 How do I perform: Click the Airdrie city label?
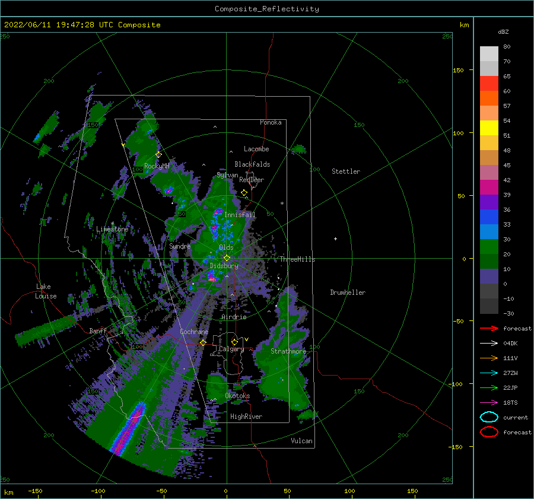234,317
